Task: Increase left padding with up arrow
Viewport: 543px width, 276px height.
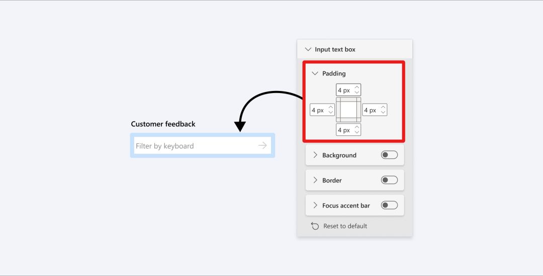Action: point(331,108)
